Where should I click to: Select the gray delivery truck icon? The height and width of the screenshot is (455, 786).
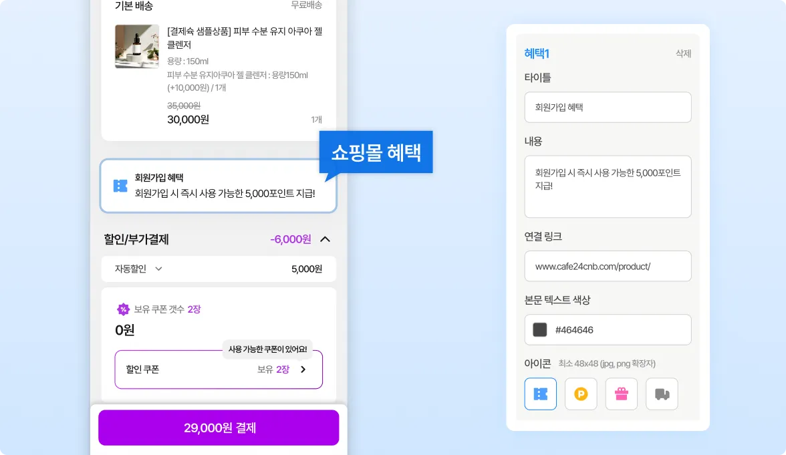[662, 394]
